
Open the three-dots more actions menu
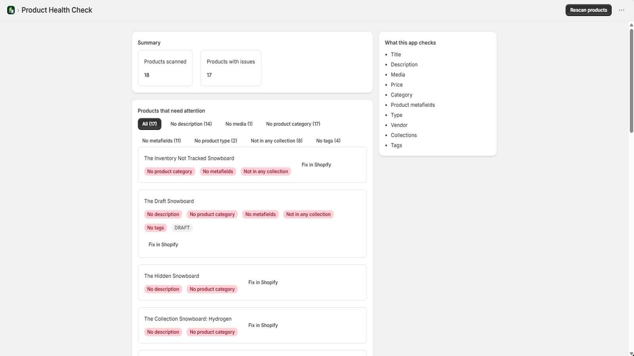[x=621, y=10]
